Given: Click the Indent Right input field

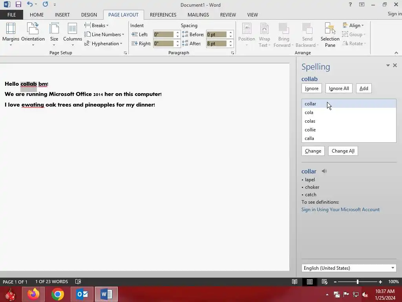Looking at the screenshot, I should 164,43.
